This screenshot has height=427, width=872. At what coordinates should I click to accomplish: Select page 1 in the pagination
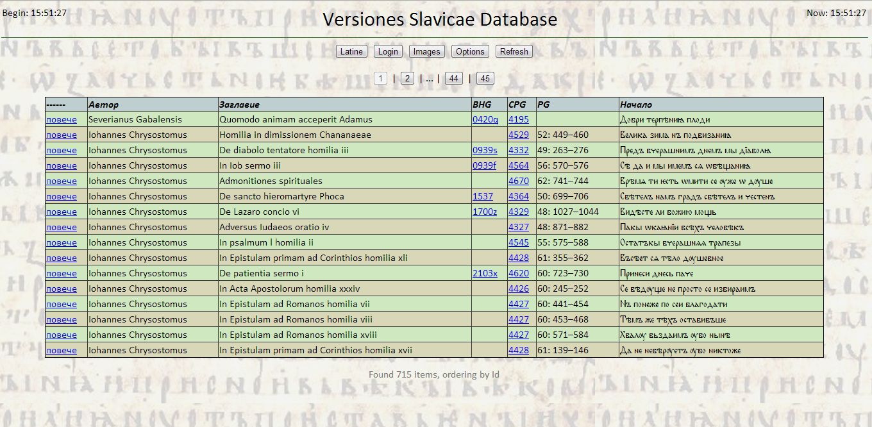[381, 78]
